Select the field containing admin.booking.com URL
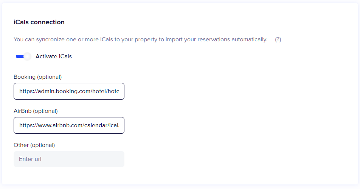Screen dimensions: 360x189 [x=69, y=91]
